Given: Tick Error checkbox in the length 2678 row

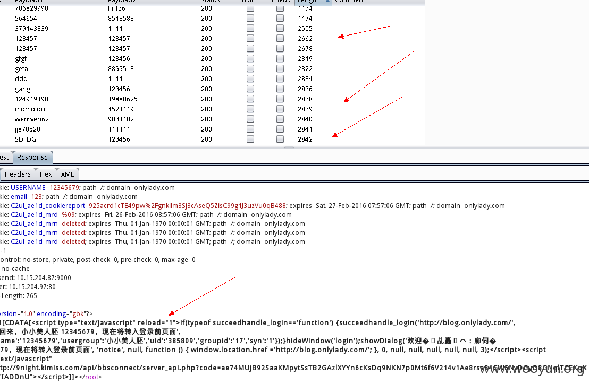Looking at the screenshot, I should tap(250, 48).
